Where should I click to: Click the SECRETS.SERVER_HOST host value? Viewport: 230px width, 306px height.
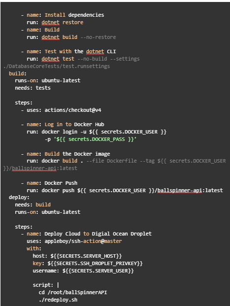coord(86,256)
